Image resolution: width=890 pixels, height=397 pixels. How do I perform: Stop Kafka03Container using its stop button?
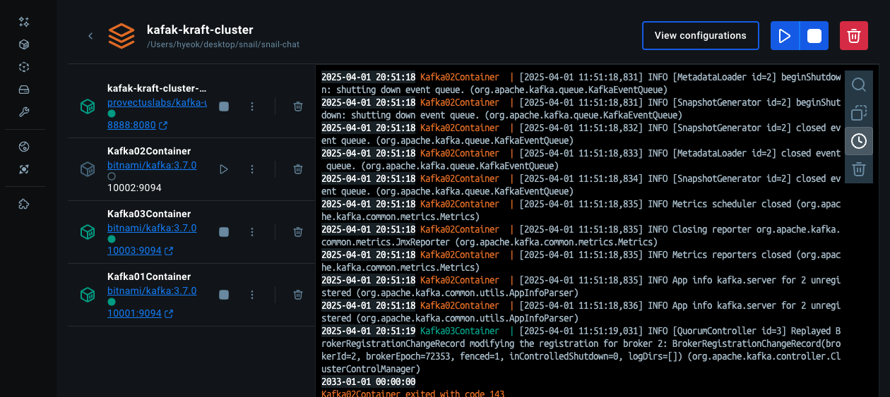[x=224, y=232]
